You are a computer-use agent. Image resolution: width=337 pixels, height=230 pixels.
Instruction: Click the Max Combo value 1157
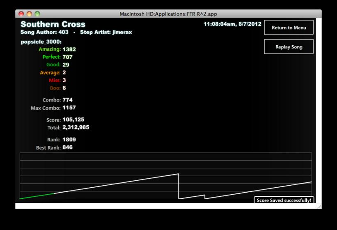click(69, 108)
